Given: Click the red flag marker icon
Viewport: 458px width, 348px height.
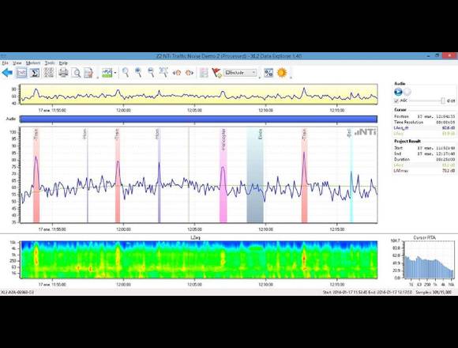Looking at the screenshot, I should pyautogui.click(x=216, y=73).
